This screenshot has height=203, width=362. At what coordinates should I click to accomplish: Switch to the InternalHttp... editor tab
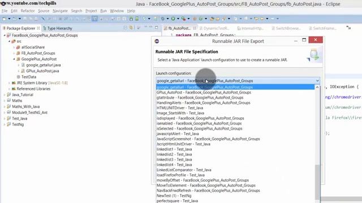[x=251, y=28]
